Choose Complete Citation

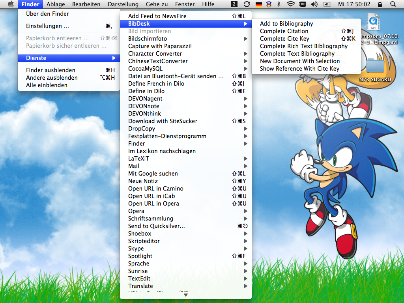(306, 31)
